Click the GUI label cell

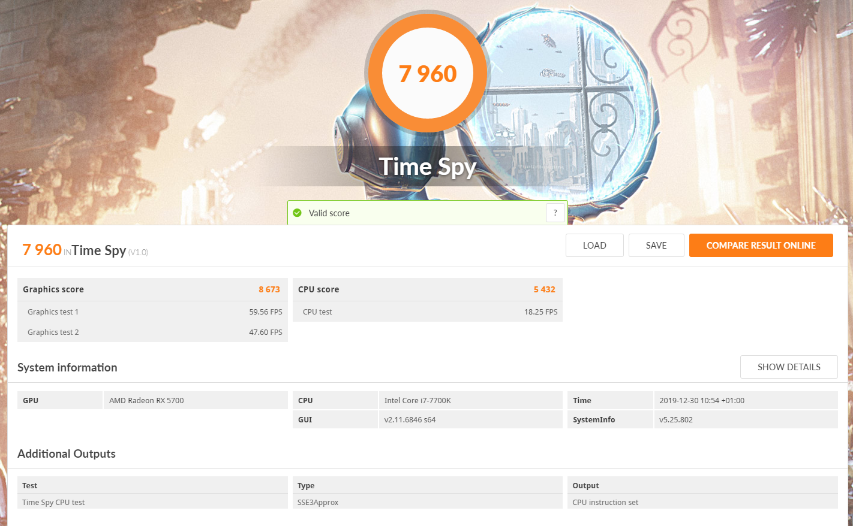(335, 419)
